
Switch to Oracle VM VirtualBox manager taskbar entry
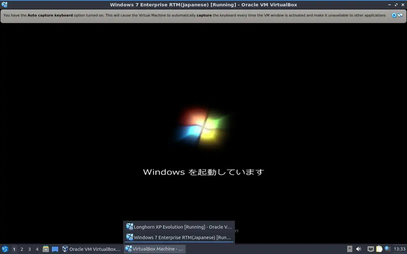pyautogui.click(x=92, y=249)
